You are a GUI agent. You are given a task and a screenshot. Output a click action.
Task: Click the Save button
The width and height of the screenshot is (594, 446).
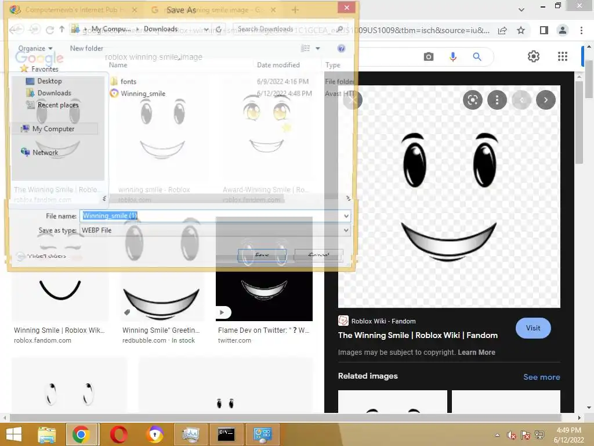(262, 255)
